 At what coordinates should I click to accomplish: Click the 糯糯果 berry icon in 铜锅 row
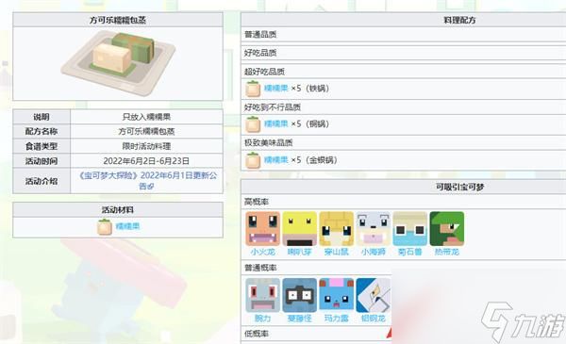coord(253,124)
